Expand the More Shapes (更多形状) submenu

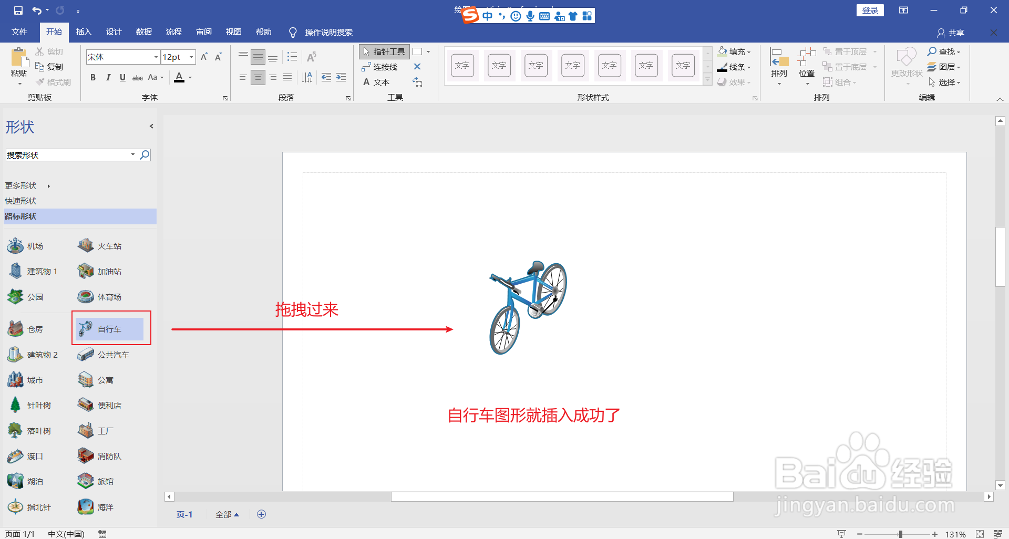(x=27, y=185)
